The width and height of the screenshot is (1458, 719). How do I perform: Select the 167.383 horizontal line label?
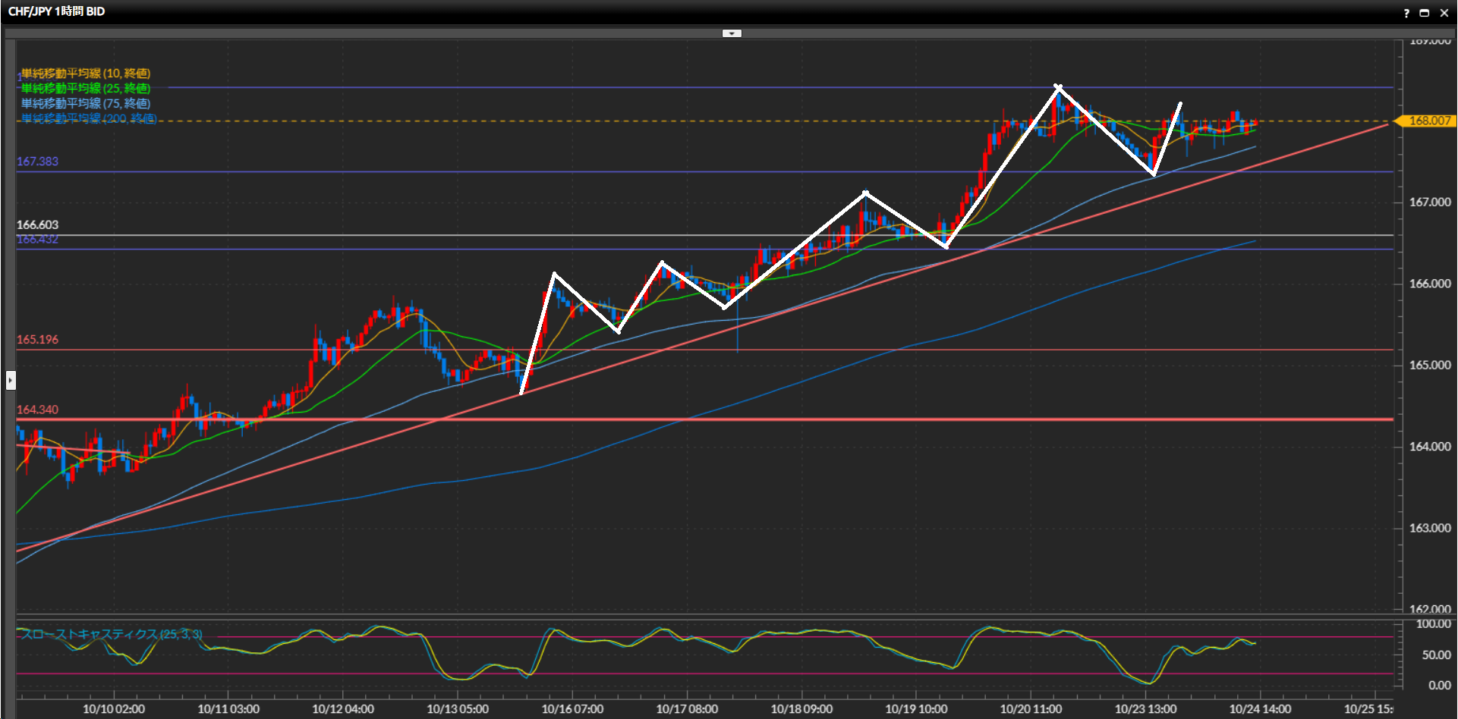[37, 162]
